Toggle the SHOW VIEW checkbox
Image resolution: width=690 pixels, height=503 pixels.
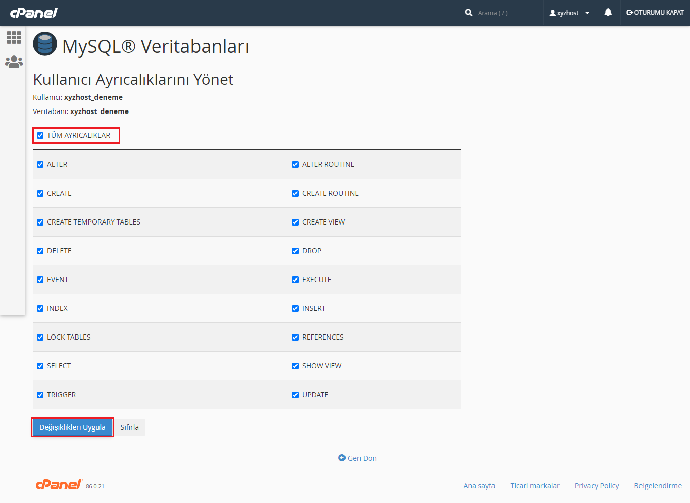pos(295,366)
